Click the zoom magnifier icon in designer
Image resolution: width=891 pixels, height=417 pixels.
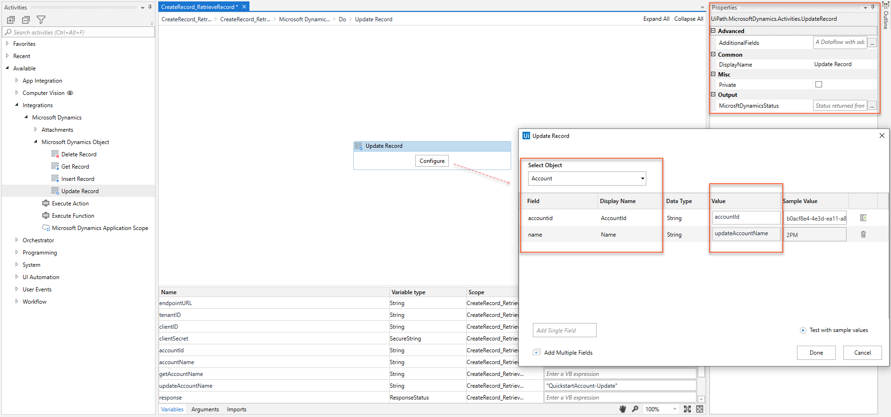tap(635, 409)
